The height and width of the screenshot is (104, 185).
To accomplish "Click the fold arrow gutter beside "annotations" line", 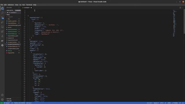I will 27,18.
